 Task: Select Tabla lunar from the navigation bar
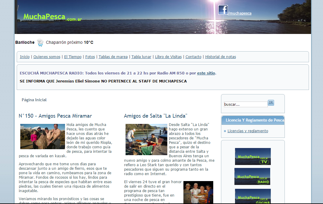tap(141, 57)
